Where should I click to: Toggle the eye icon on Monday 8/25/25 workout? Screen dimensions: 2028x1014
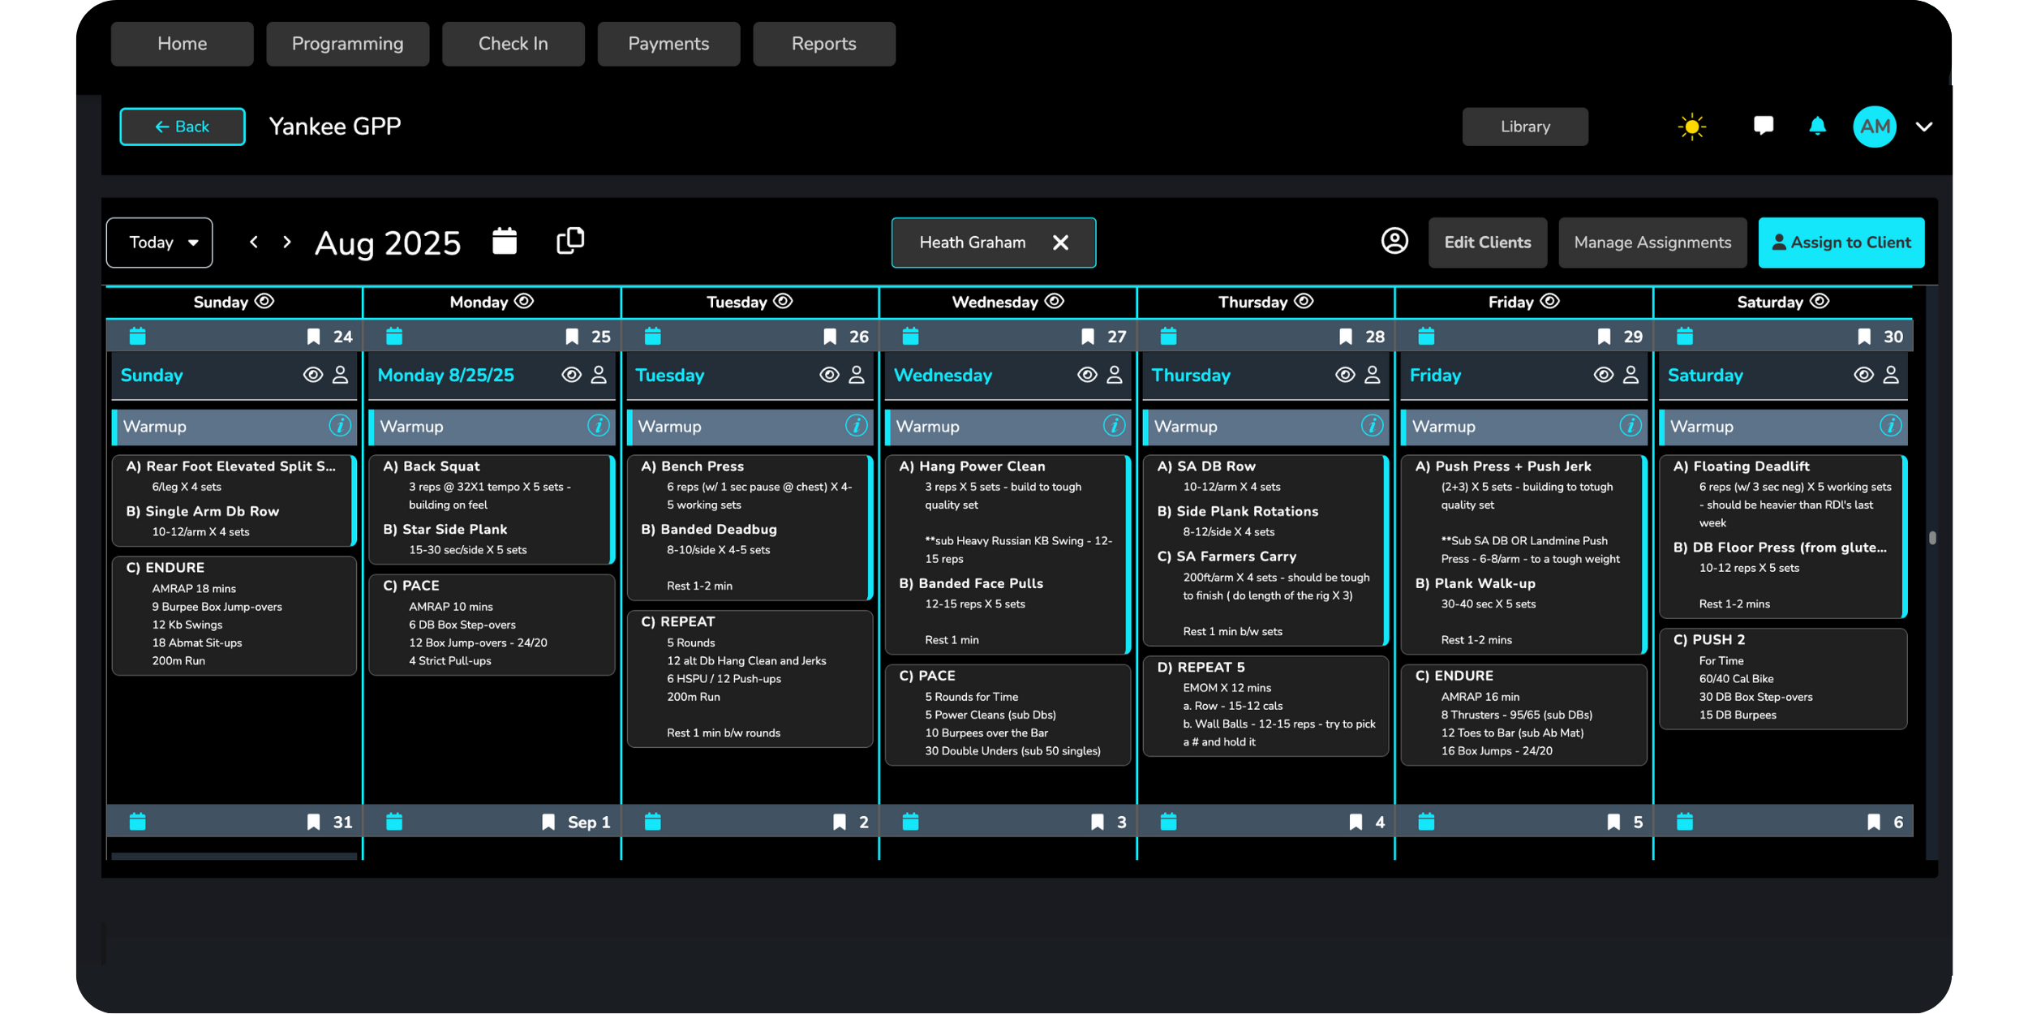pos(571,375)
